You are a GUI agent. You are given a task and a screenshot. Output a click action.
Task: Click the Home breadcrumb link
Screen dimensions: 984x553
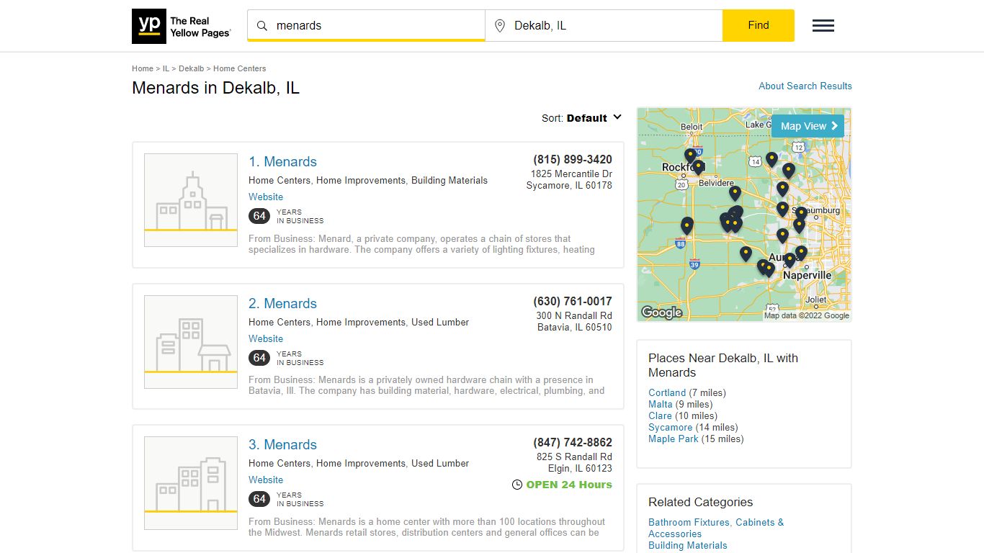143,68
